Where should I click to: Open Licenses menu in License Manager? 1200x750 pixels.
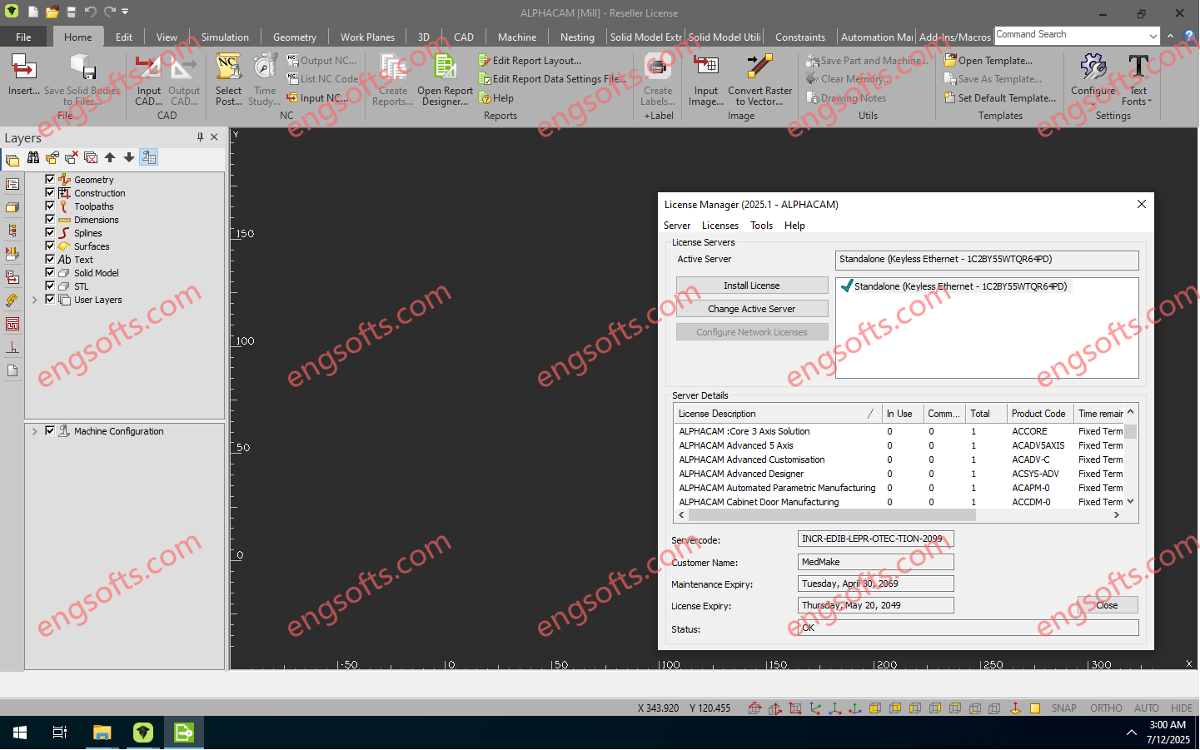click(x=720, y=226)
